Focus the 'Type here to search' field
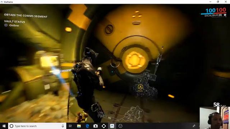The image size is (230, 129). (37, 126)
